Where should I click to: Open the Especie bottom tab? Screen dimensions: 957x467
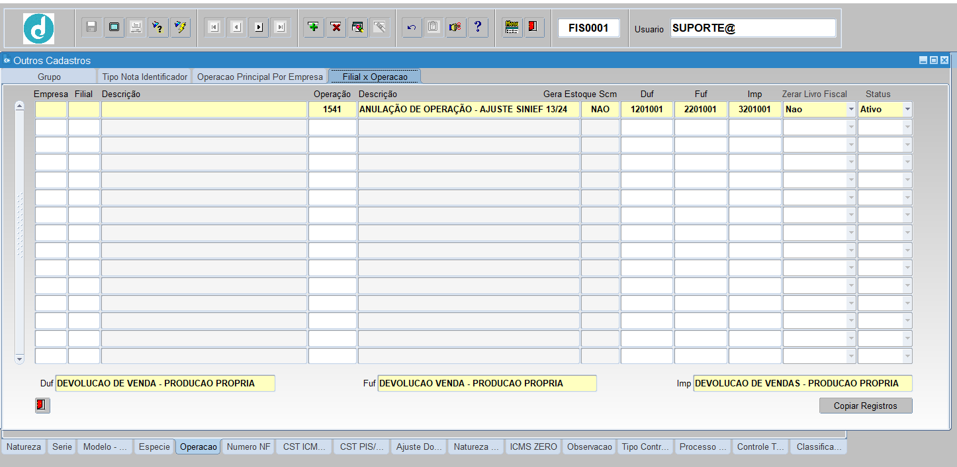tap(154, 447)
